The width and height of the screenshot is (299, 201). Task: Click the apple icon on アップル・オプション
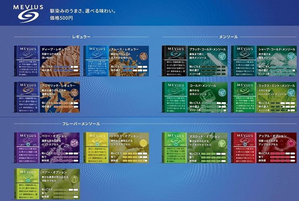pyautogui.click(x=291, y=143)
